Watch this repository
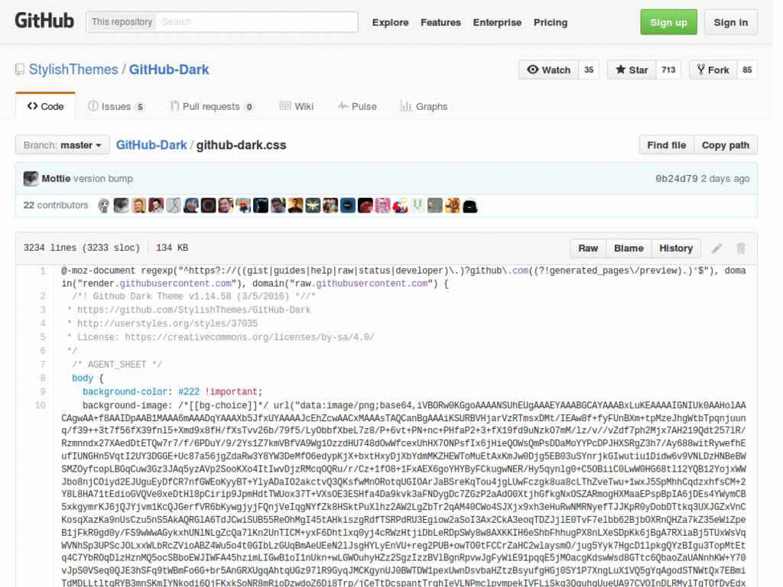 coord(549,70)
